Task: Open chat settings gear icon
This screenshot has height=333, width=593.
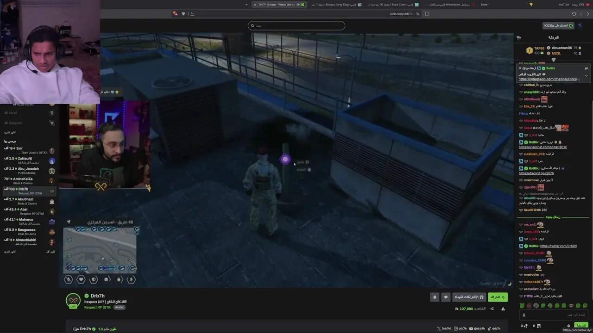Action: [568, 326]
